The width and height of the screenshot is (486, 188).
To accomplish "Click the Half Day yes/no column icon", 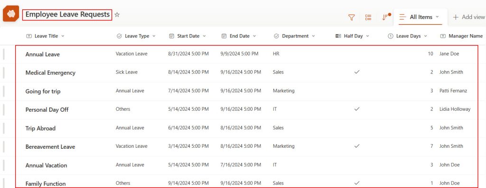I will 338,36.
